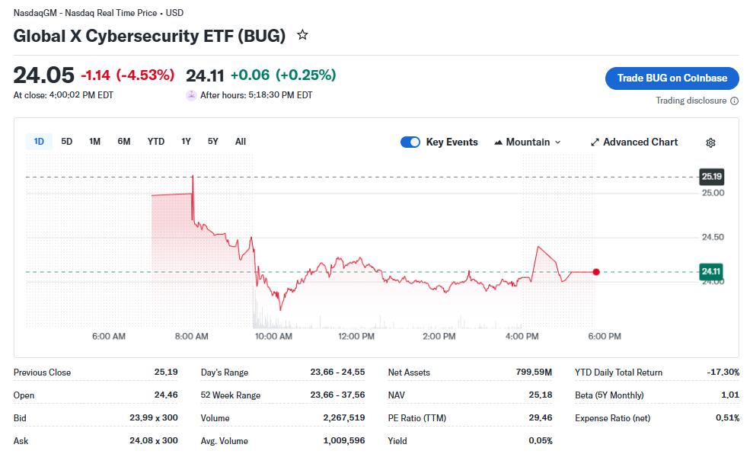Select the 1M chart range
750x454 pixels.
(94, 142)
